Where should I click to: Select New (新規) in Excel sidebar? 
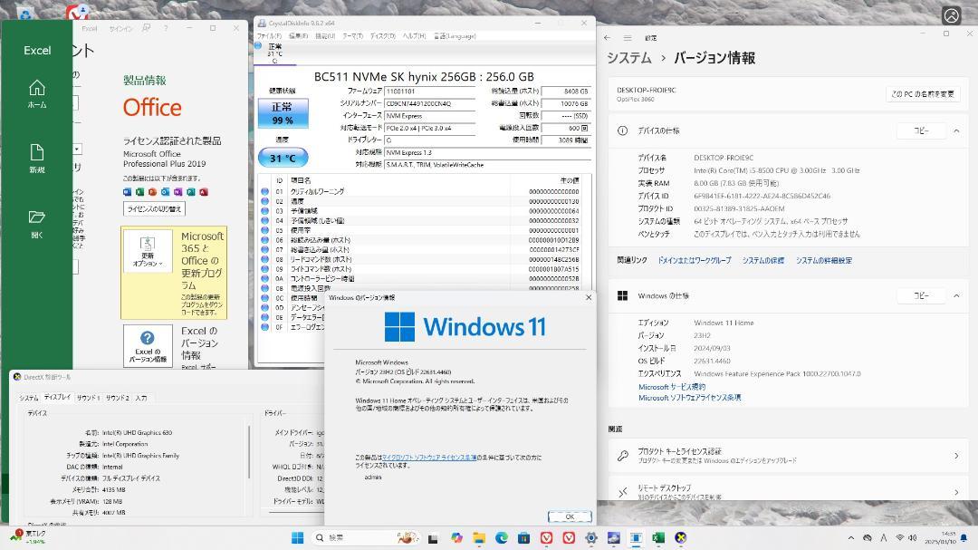37,159
